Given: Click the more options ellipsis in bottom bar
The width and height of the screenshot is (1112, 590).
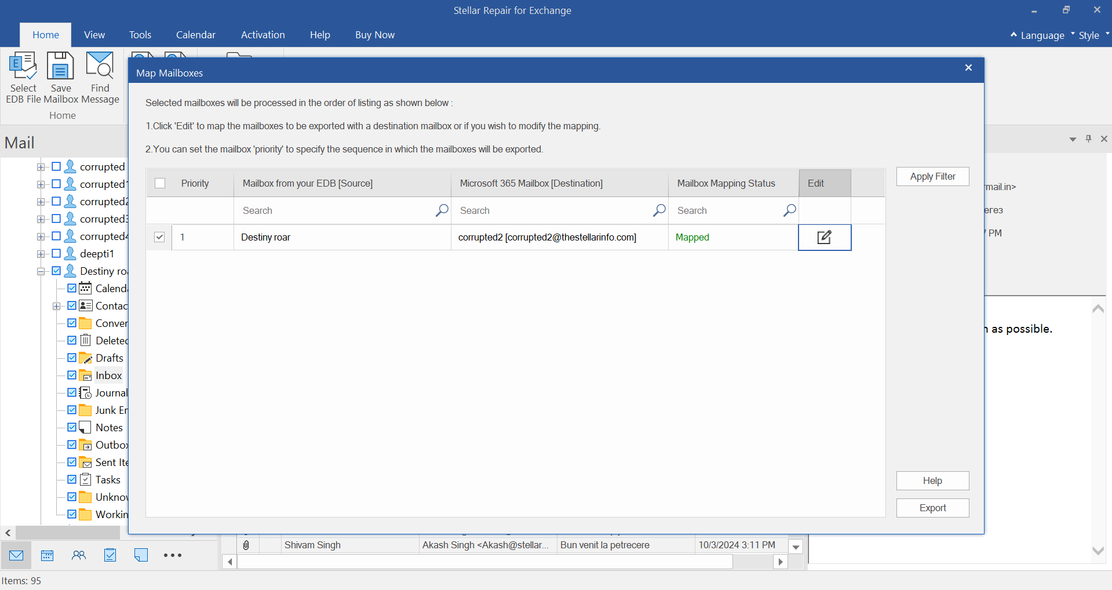Looking at the screenshot, I should (172, 555).
